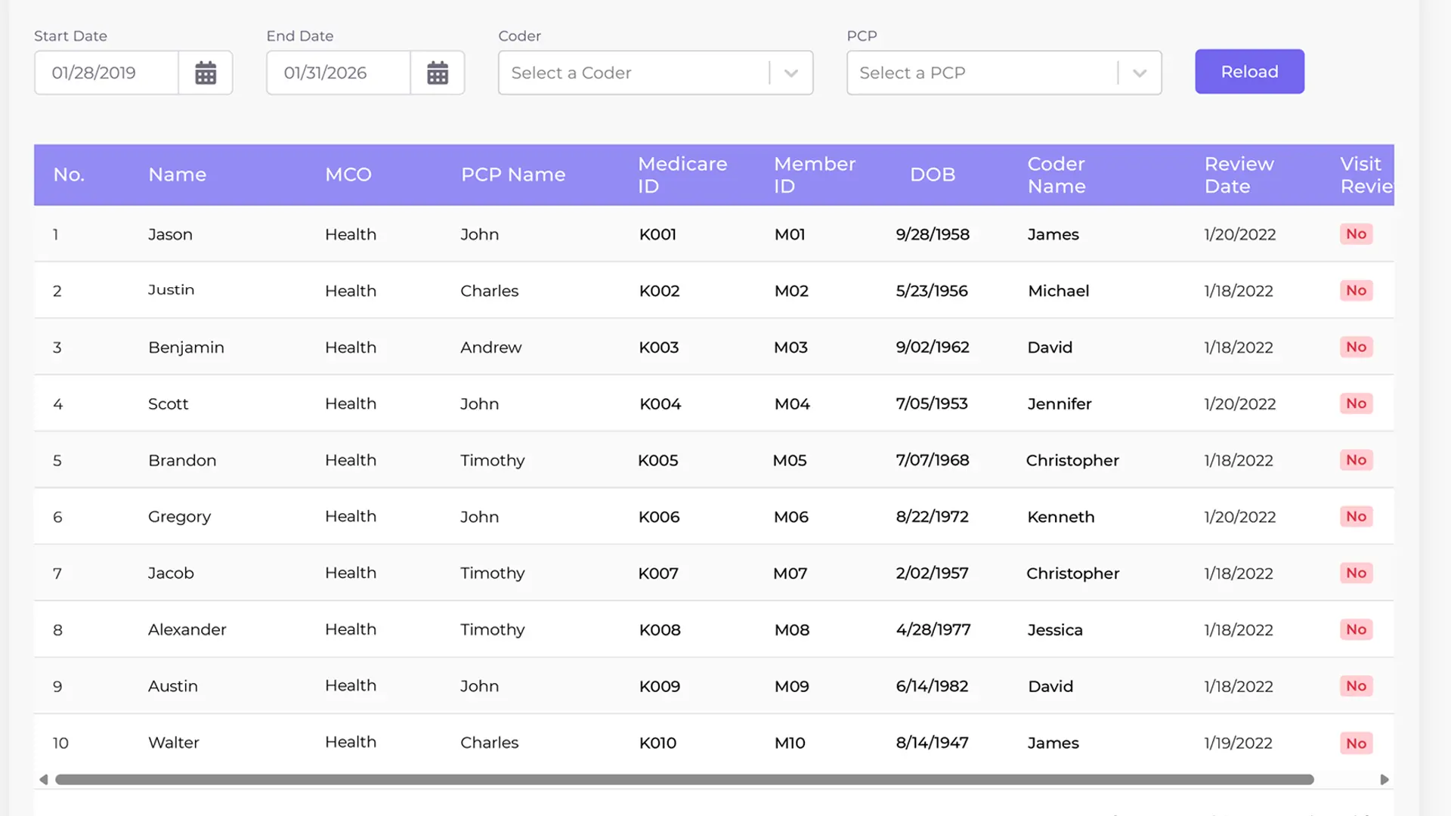Viewport: 1451px width, 816px height.
Task: Click the left scroll arrow of the table
Action: [x=44, y=780]
